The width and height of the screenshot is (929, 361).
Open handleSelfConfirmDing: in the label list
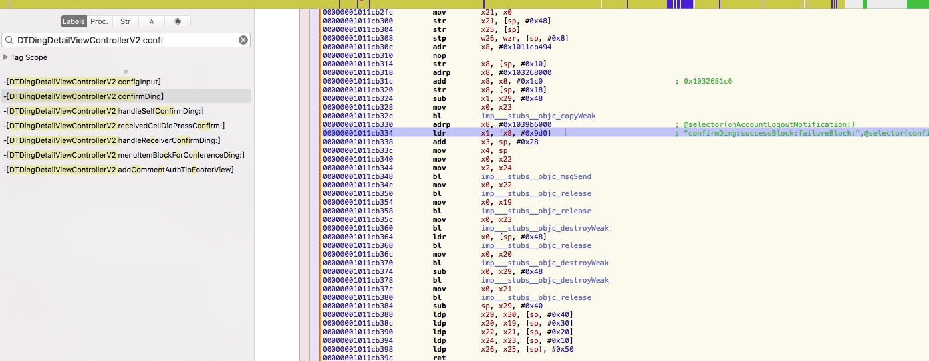pos(104,111)
